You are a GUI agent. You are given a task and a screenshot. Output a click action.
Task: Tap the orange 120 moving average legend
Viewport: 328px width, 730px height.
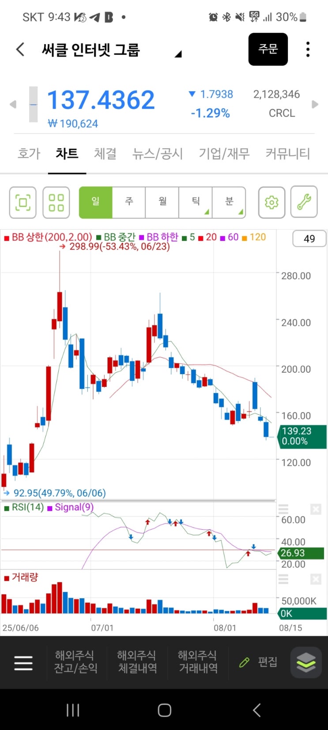point(254,237)
